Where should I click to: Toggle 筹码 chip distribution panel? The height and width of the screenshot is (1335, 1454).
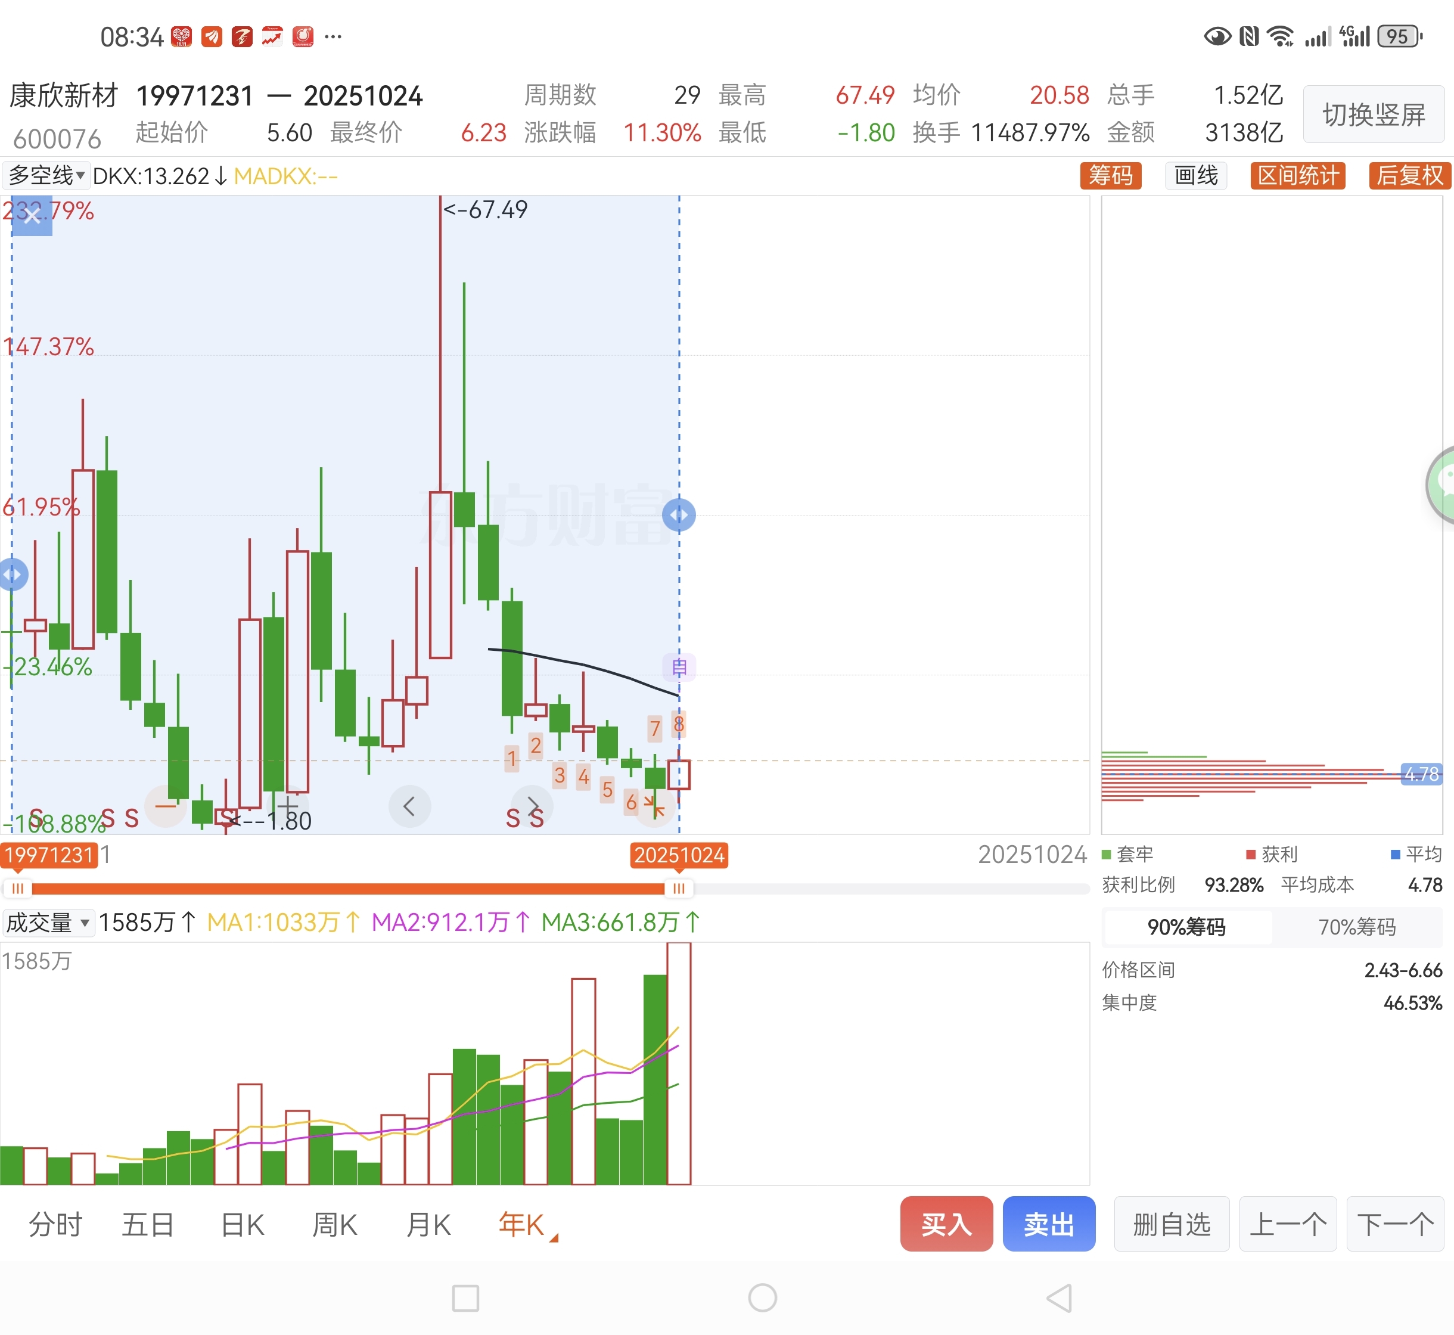click(1110, 176)
